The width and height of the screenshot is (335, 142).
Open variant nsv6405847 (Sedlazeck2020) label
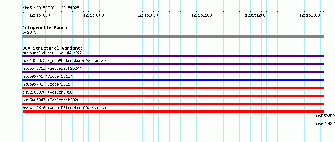point(52,100)
